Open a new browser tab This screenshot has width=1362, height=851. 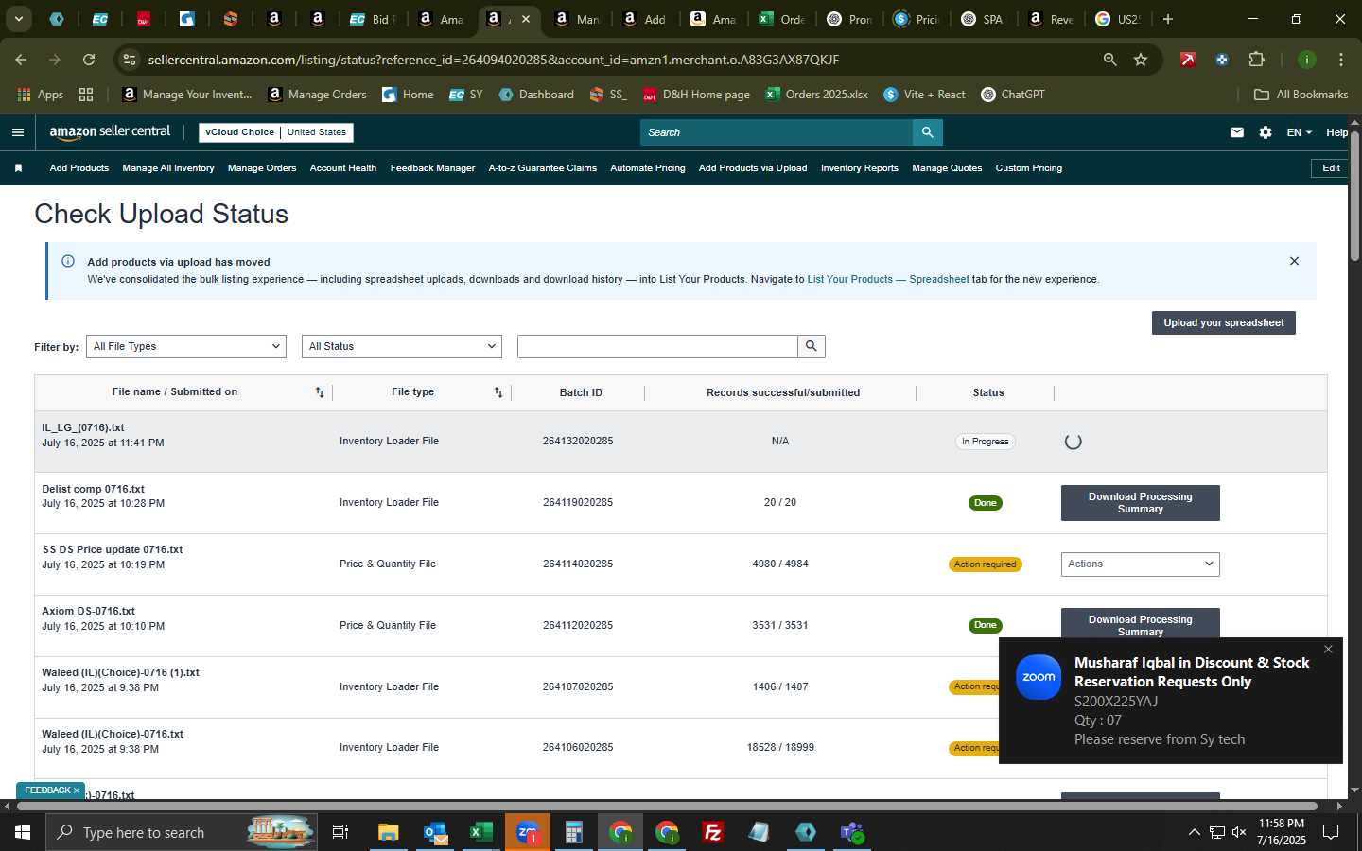(1168, 19)
